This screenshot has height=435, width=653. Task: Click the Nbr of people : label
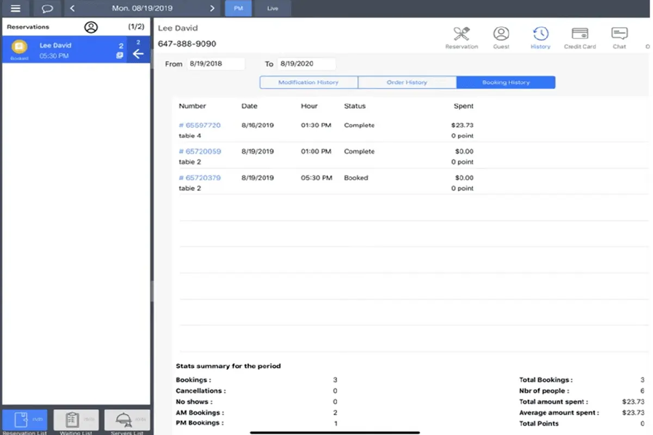(x=544, y=391)
